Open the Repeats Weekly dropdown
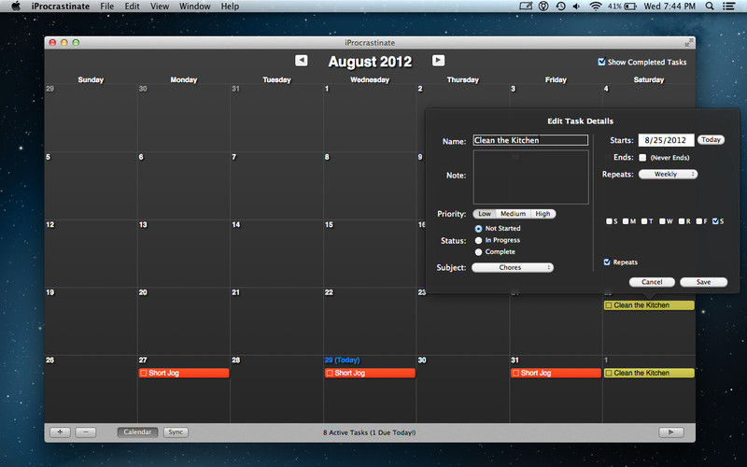 668,174
